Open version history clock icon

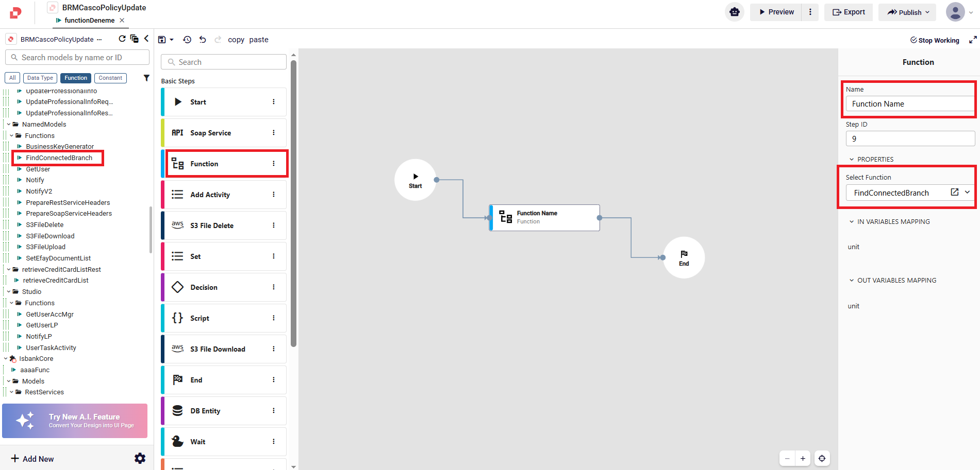[187, 40]
